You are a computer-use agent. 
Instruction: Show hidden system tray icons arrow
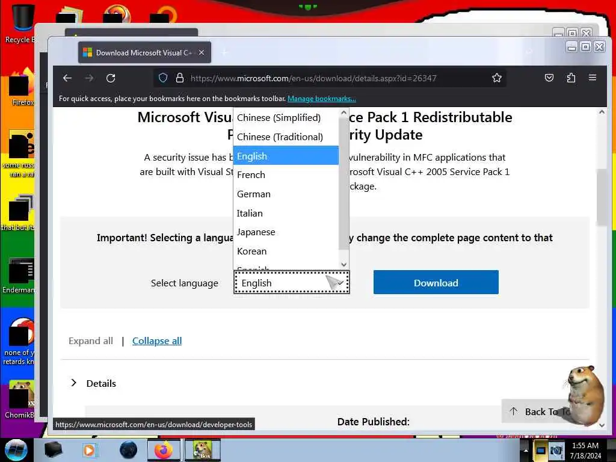(x=526, y=450)
